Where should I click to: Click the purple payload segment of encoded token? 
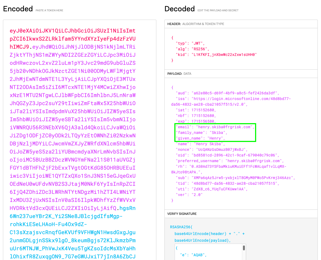73,127
